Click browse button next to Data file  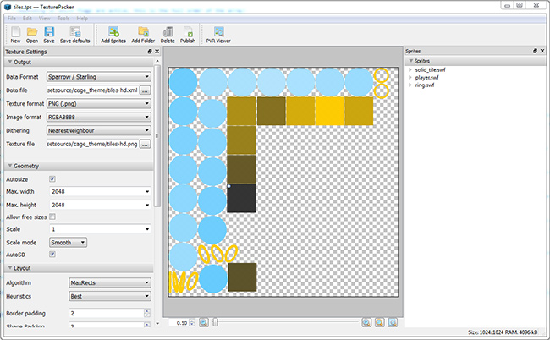146,90
